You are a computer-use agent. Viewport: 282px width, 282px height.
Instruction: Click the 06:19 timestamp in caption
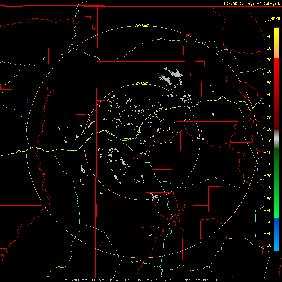pyautogui.click(x=210, y=280)
